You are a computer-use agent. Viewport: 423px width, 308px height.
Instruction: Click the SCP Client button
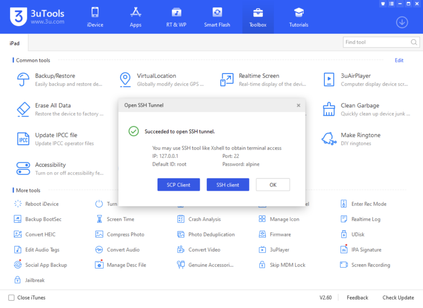coord(178,185)
